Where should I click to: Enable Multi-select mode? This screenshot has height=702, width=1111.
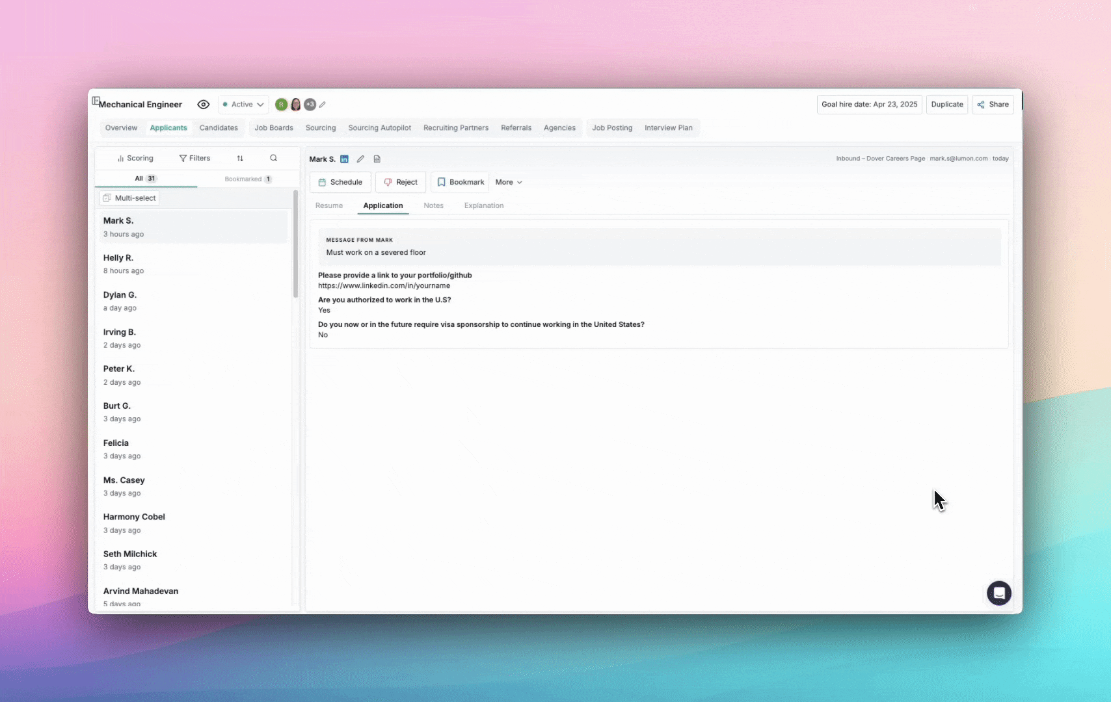[129, 198]
